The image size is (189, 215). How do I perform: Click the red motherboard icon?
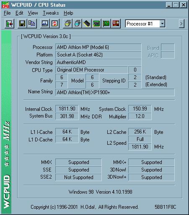tap(116, 24)
